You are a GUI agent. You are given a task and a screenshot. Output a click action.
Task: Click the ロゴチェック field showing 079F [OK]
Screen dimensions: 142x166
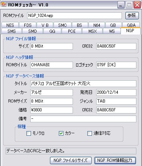tap(116, 65)
